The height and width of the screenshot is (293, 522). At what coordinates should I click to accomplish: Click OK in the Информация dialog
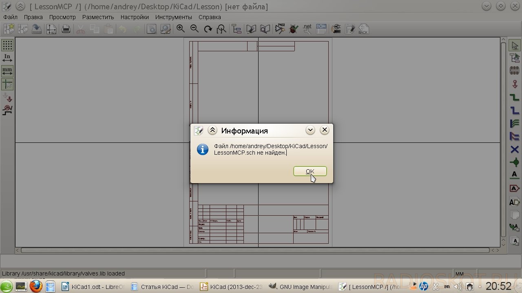[x=310, y=171]
